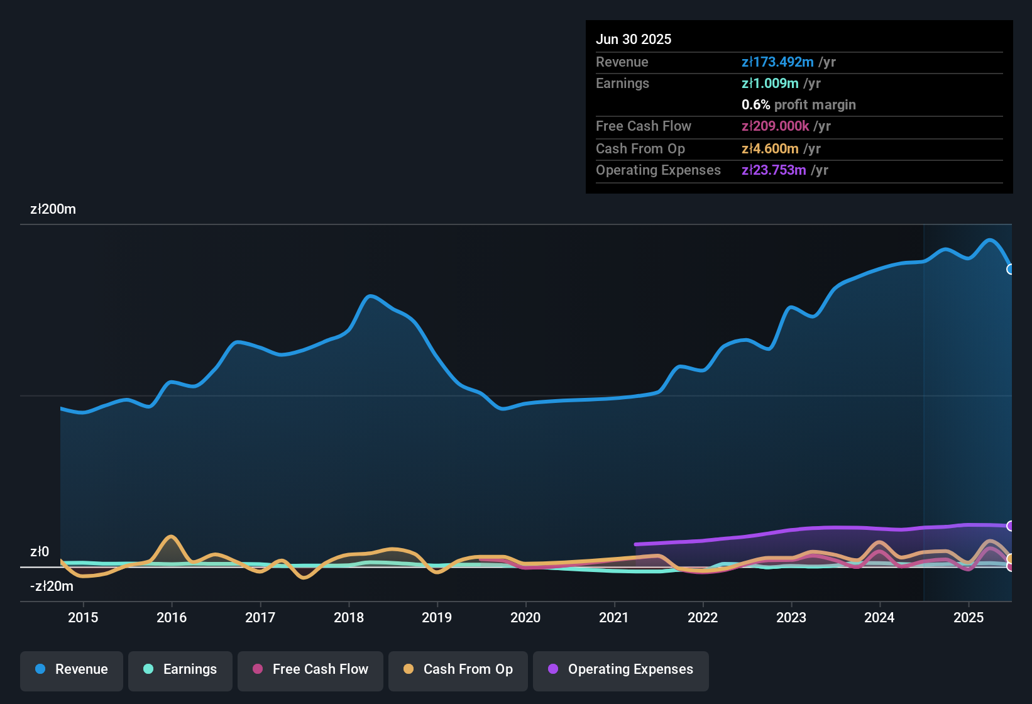Click the blue Revenue endpoint marker

click(x=1011, y=269)
